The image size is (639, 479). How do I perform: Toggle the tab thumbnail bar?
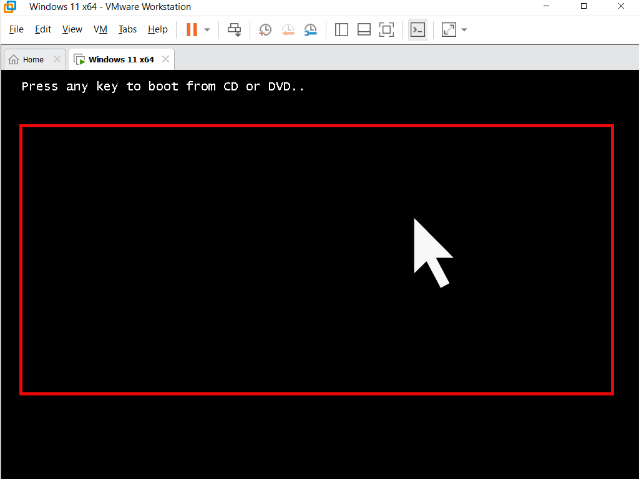click(x=364, y=29)
